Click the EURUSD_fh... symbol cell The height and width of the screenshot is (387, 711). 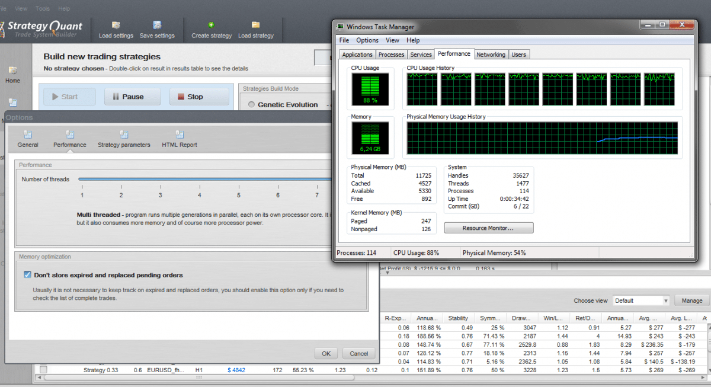[166, 370]
